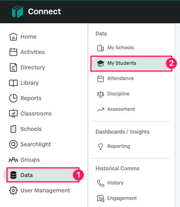The width and height of the screenshot is (180, 207).
Task: Click the Classrooms presentation board icon
Action: [x=13, y=114]
